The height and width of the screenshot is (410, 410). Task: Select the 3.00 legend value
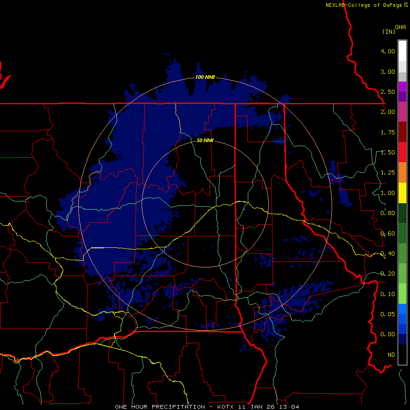[388, 72]
